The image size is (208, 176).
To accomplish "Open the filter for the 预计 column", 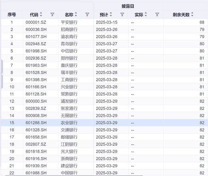I will (x=122, y=15).
